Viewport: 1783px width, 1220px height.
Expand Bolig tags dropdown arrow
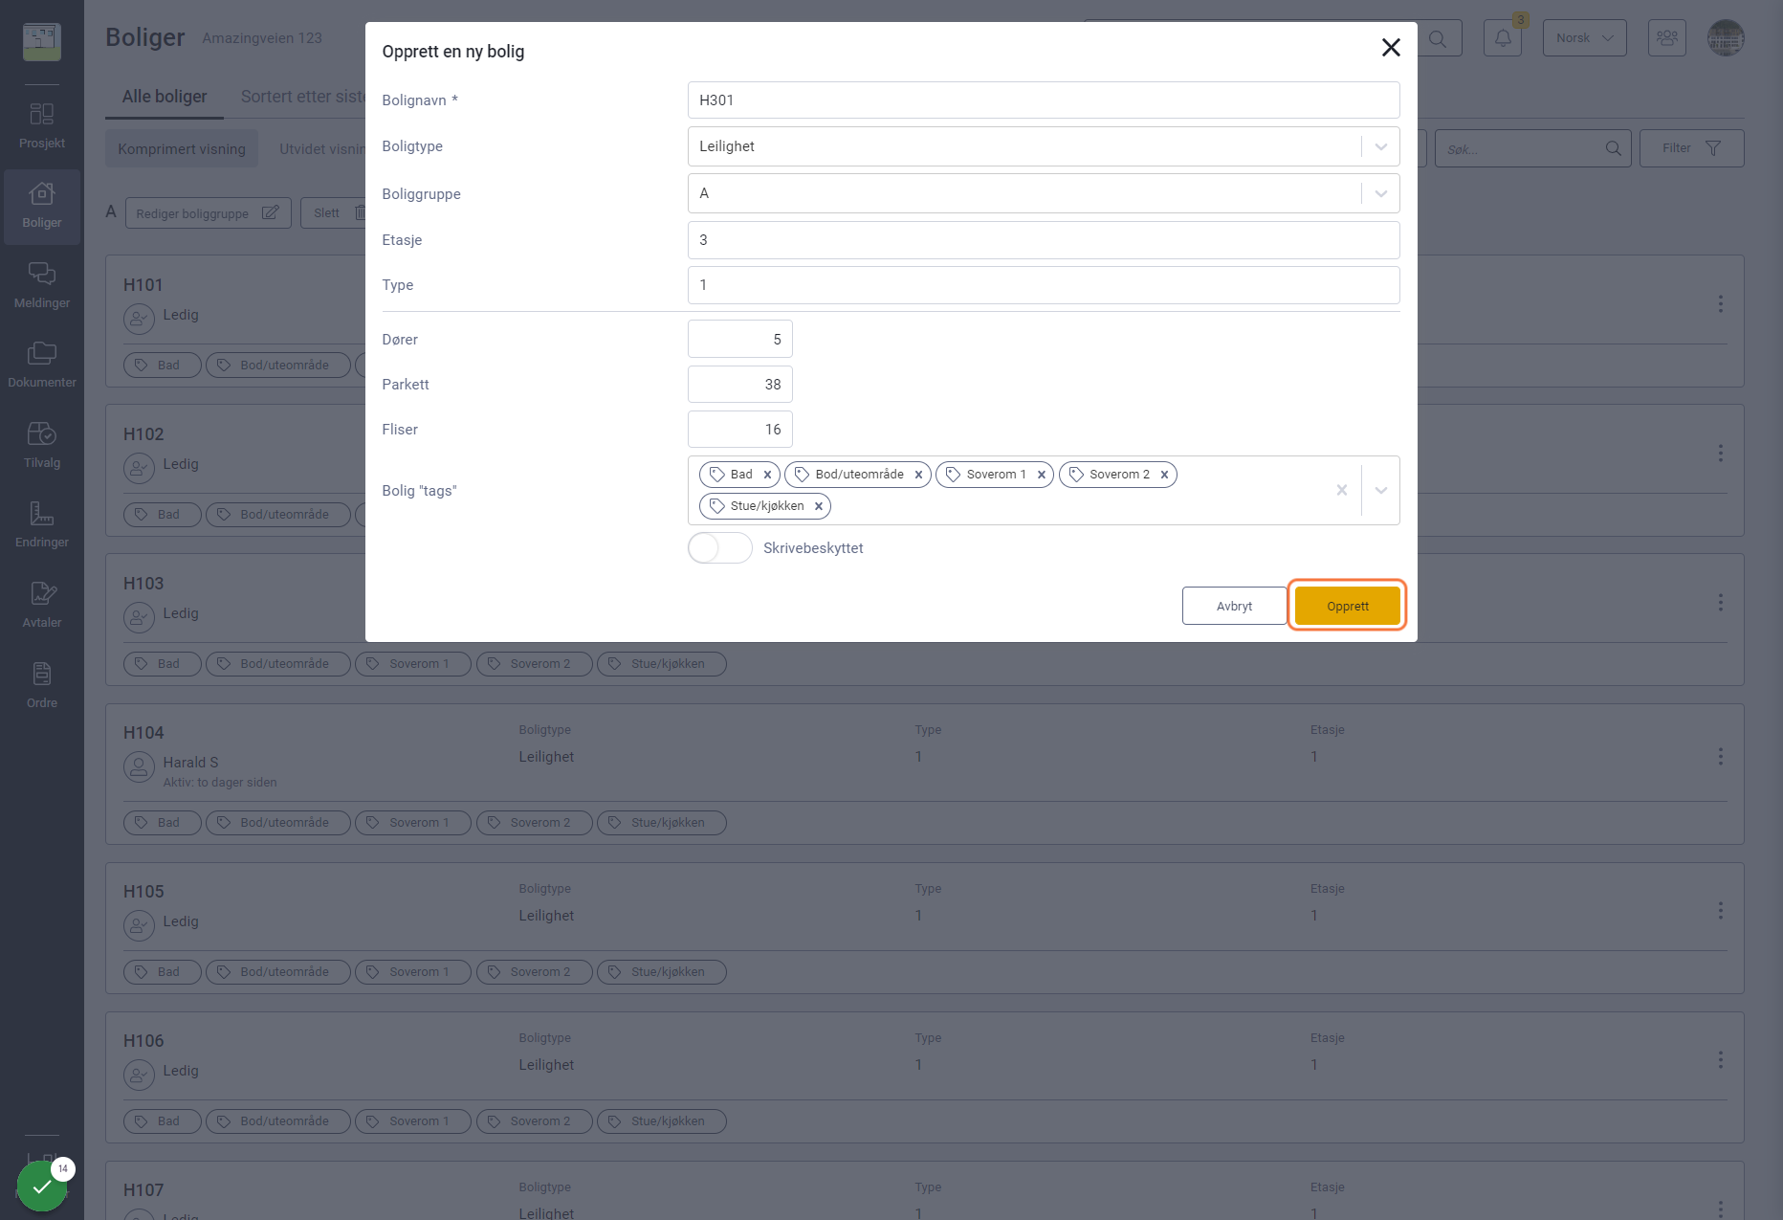tap(1380, 490)
